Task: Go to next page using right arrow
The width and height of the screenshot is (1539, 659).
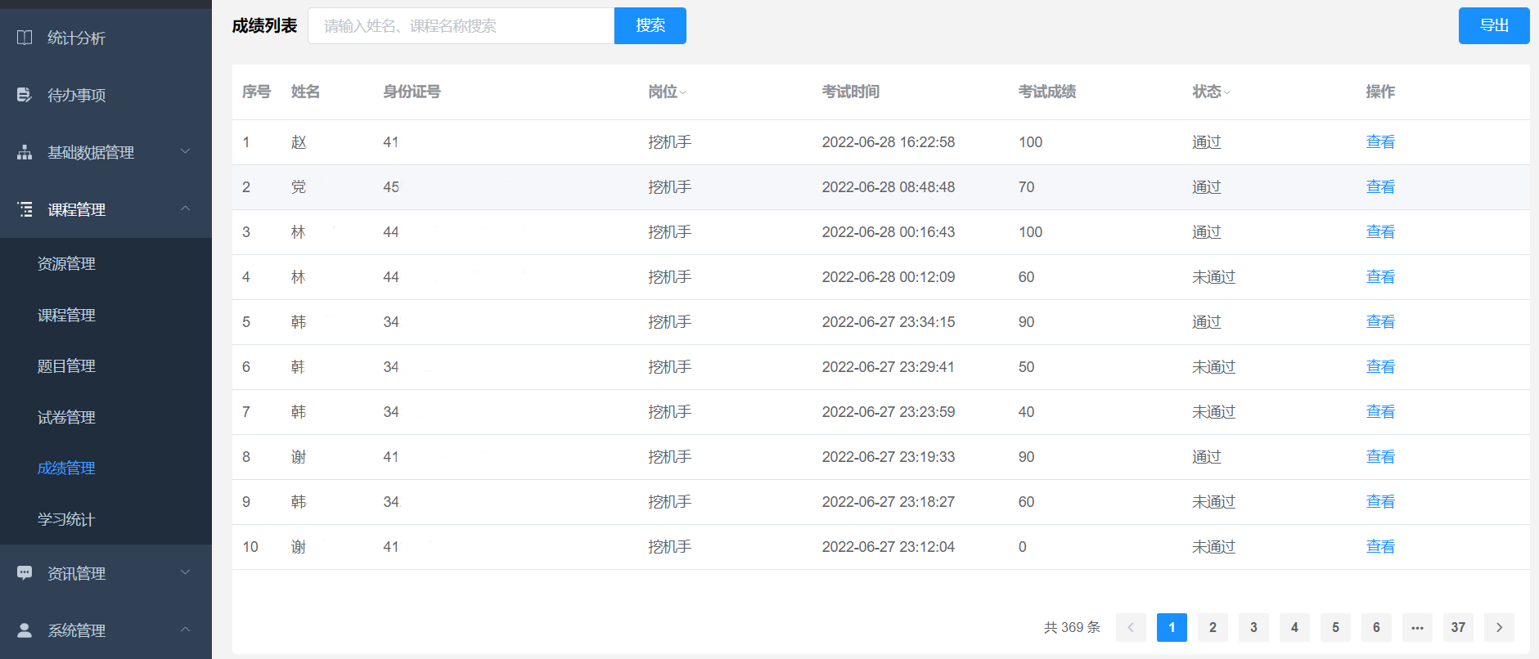Action: point(1499,627)
